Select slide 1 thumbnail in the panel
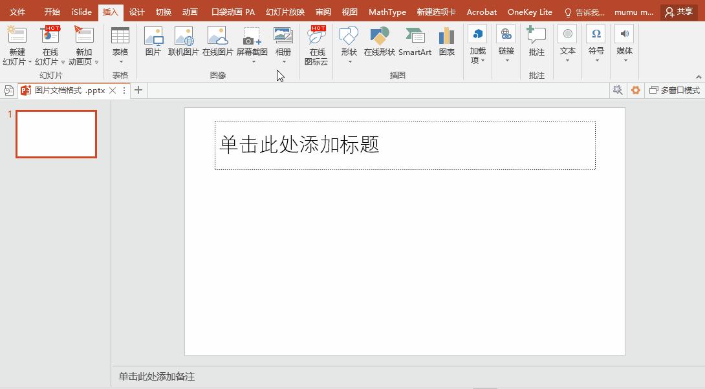This screenshot has height=389, width=705. pyautogui.click(x=56, y=134)
